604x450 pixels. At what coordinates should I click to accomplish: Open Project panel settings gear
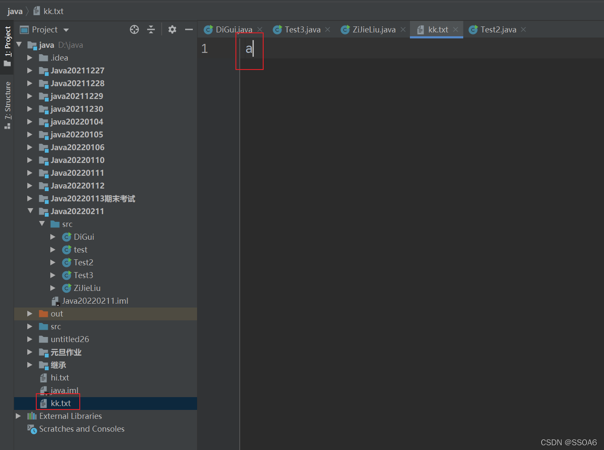click(x=172, y=29)
